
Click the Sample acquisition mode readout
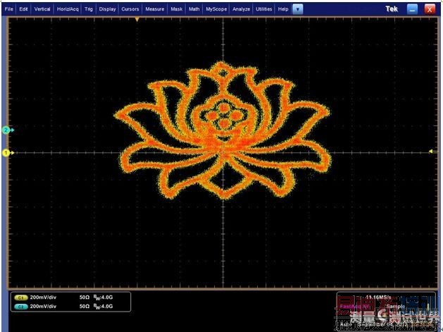(396, 306)
